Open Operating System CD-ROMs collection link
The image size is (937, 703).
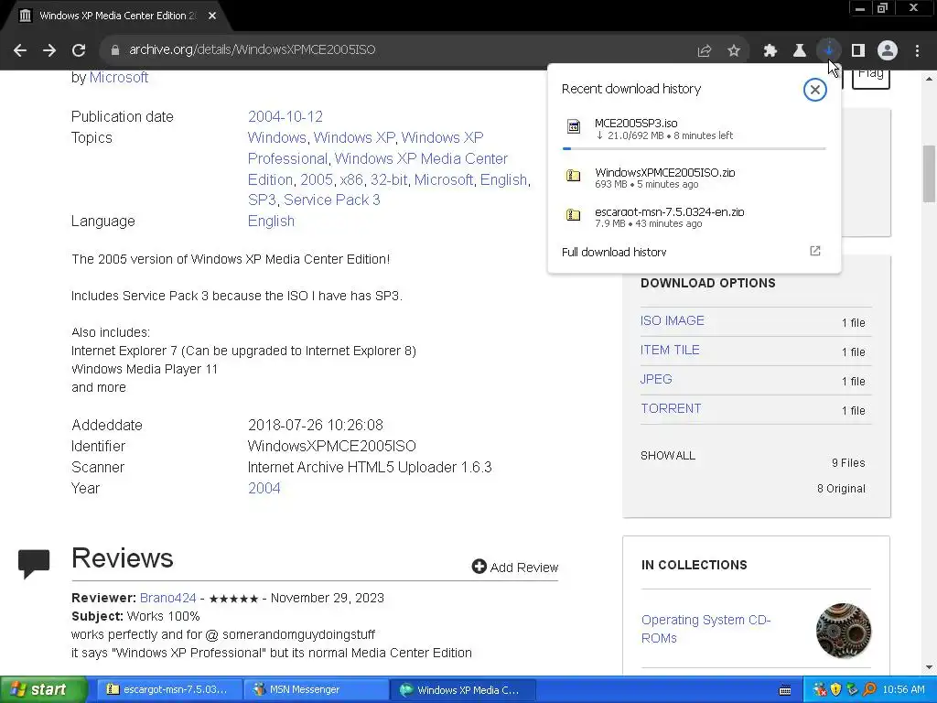pos(705,629)
